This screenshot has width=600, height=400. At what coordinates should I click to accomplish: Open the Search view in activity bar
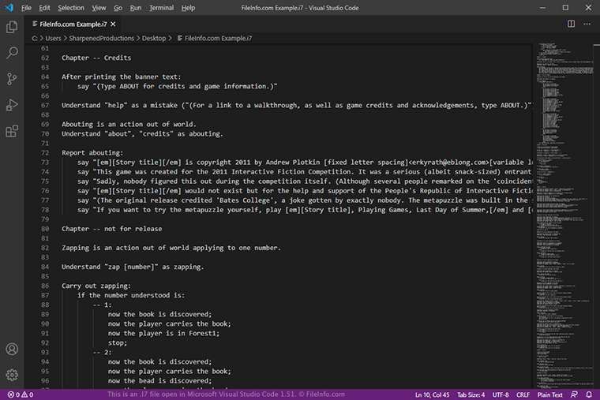pyautogui.click(x=12, y=53)
